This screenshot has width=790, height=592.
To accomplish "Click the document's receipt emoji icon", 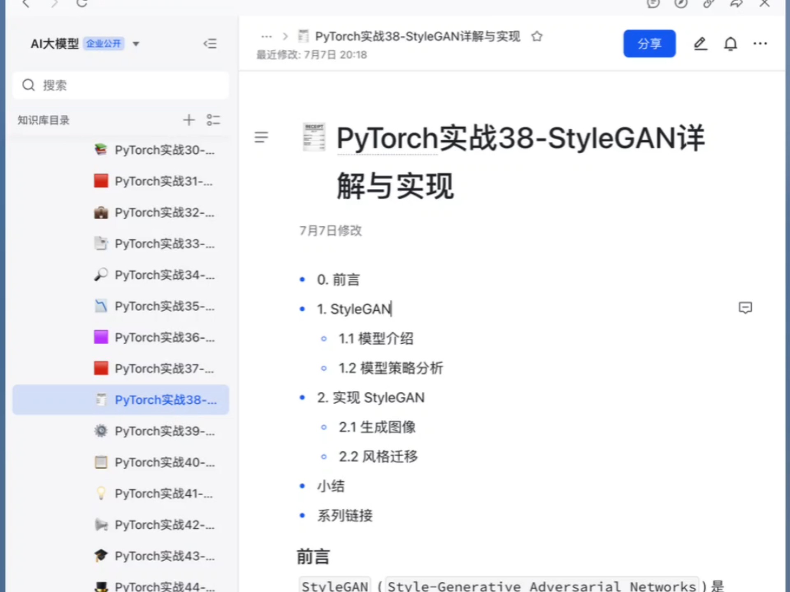I will (x=314, y=137).
